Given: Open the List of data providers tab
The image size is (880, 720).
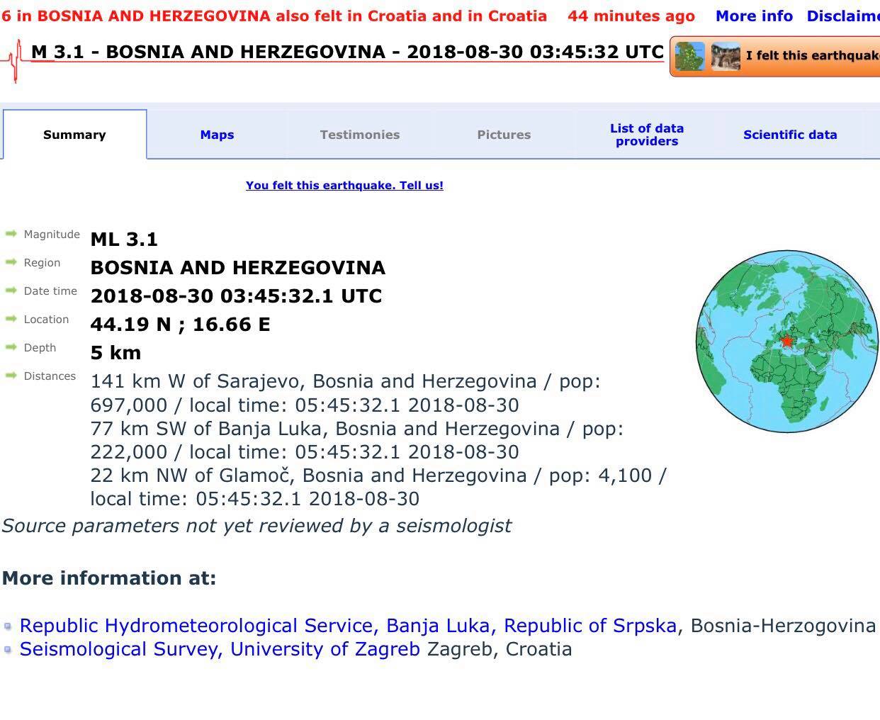Looking at the screenshot, I should tap(647, 135).
